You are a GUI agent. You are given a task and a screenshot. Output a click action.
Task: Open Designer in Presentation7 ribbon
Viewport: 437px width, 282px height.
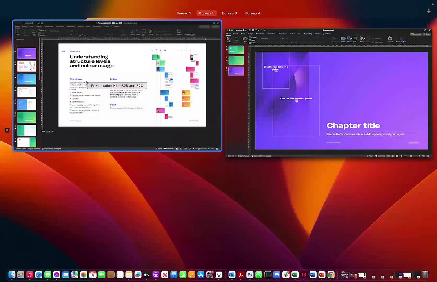(x=390, y=39)
